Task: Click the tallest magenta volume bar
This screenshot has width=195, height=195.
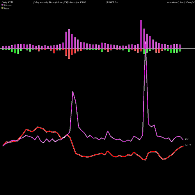Action: pos(141,34)
